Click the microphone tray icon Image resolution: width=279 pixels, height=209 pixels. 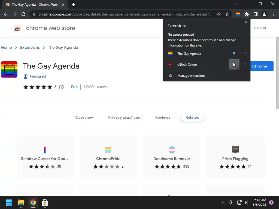[231, 202]
